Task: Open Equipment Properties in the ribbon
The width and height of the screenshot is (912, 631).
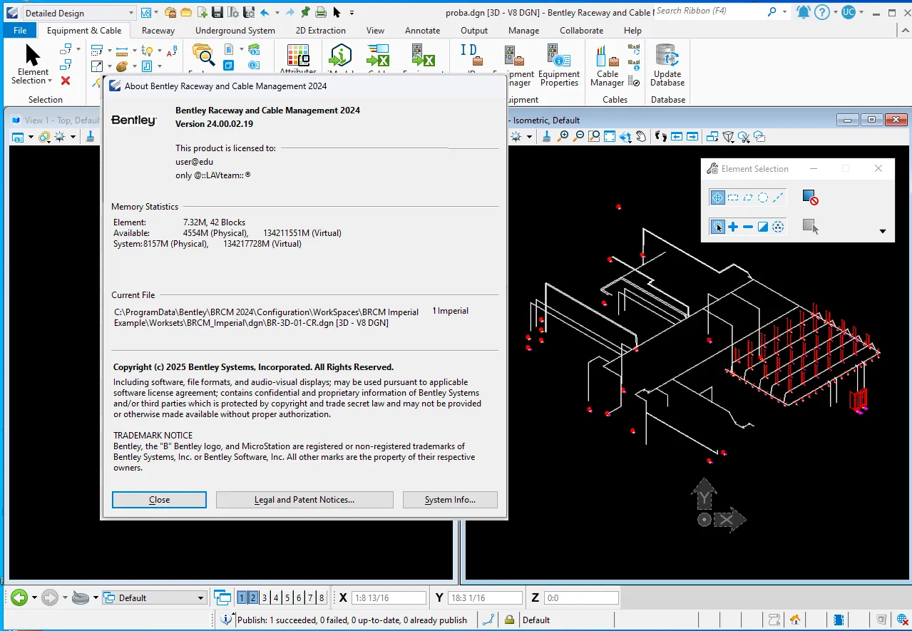Action: pyautogui.click(x=559, y=66)
